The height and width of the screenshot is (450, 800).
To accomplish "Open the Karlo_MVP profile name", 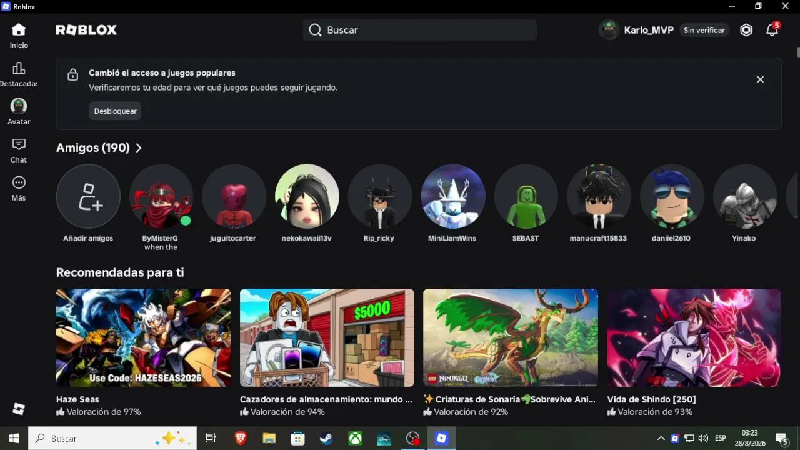I will 649,30.
